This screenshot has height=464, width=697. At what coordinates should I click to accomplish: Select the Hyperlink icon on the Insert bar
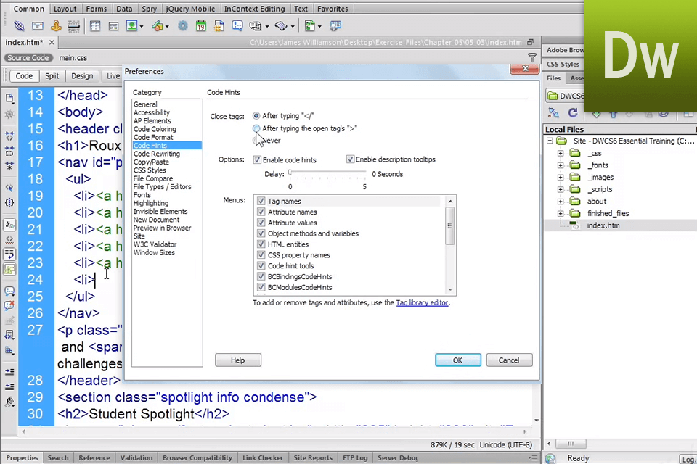click(x=18, y=25)
